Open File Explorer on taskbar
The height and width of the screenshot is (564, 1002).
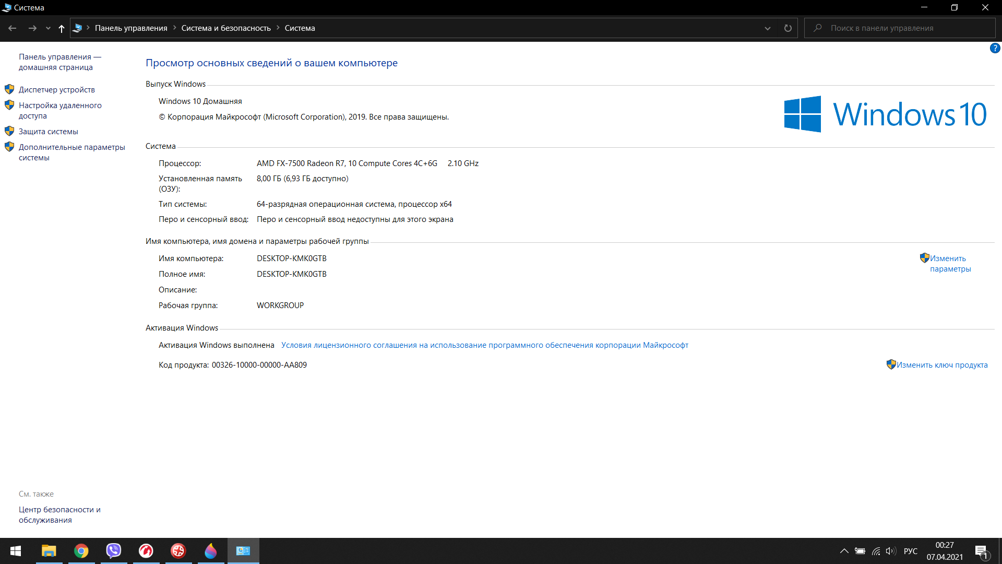point(49,551)
